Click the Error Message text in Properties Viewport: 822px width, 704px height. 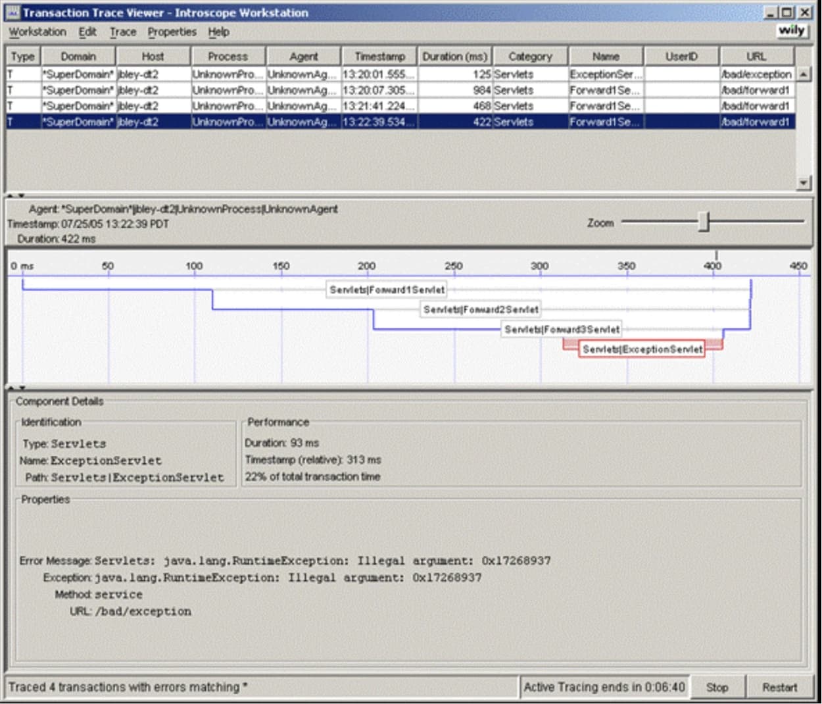pyautogui.click(x=285, y=561)
